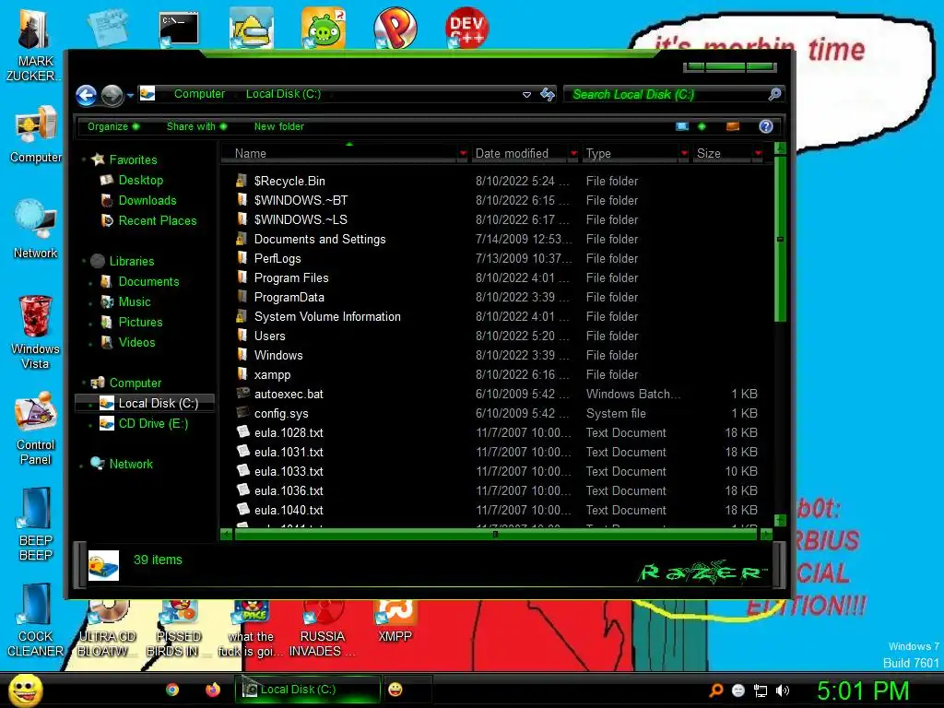Select the $WINDOWS.~BT folder
Screen dimensions: 944x708
pyautogui.click(x=301, y=200)
